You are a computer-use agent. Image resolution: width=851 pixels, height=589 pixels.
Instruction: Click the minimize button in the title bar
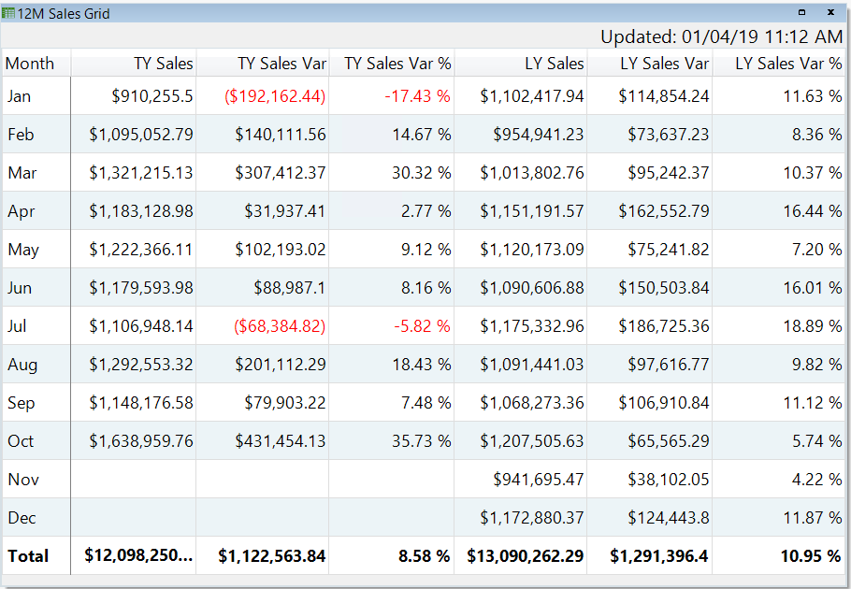point(800,12)
